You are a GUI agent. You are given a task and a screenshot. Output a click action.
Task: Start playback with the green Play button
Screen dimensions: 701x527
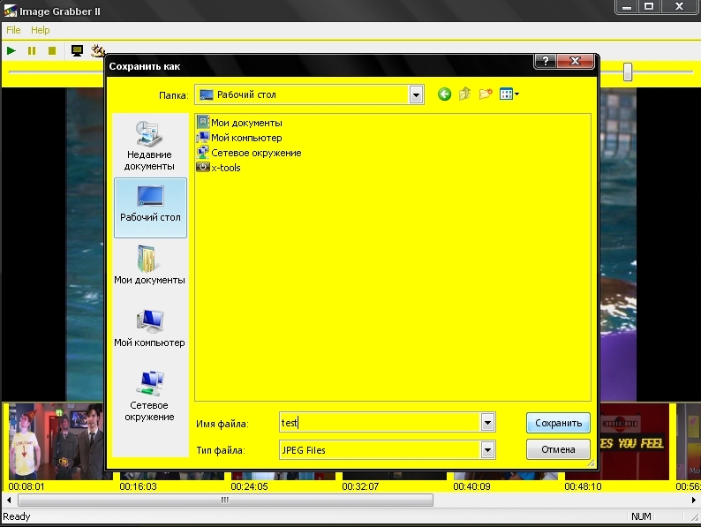pos(11,51)
